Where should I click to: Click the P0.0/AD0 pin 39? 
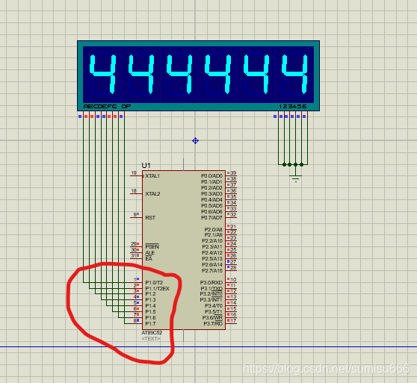(x=231, y=173)
